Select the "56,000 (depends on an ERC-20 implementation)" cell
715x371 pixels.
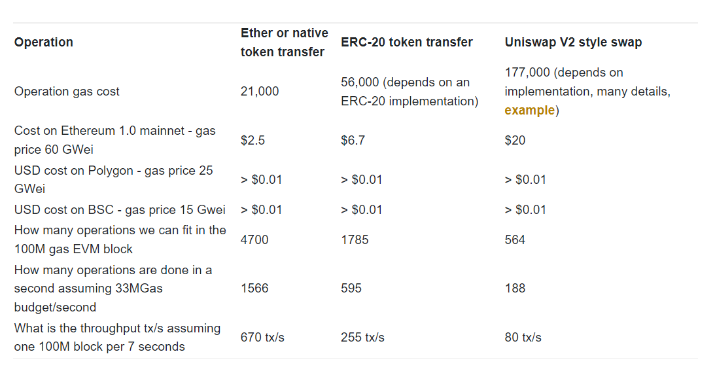(x=410, y=92)
